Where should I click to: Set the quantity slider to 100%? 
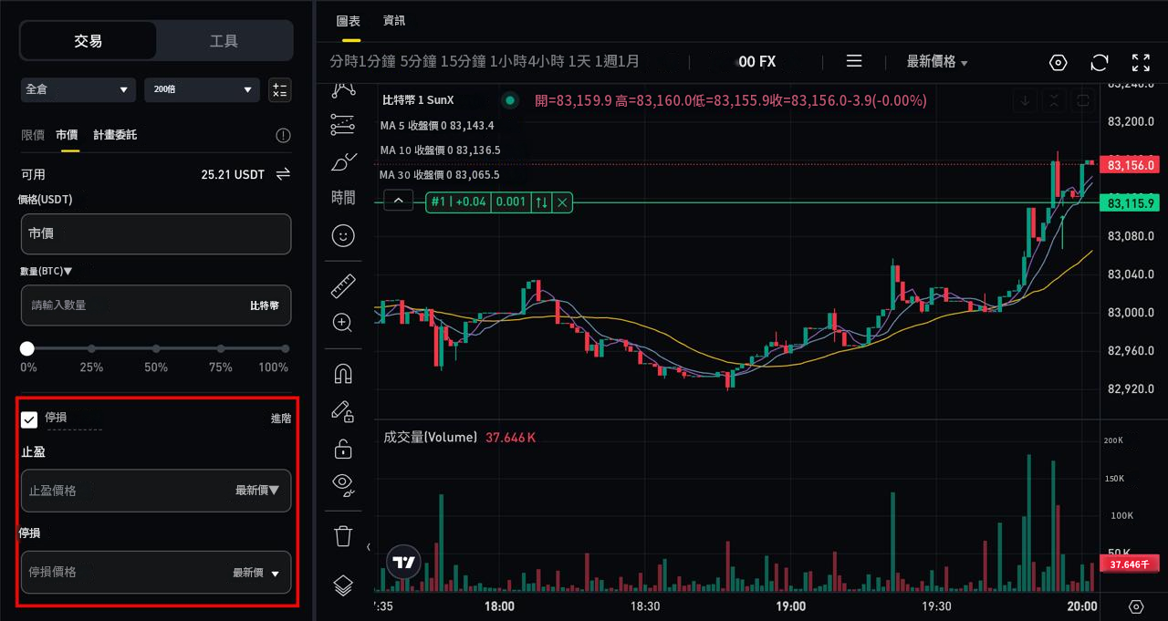click(x=286, y=348)
